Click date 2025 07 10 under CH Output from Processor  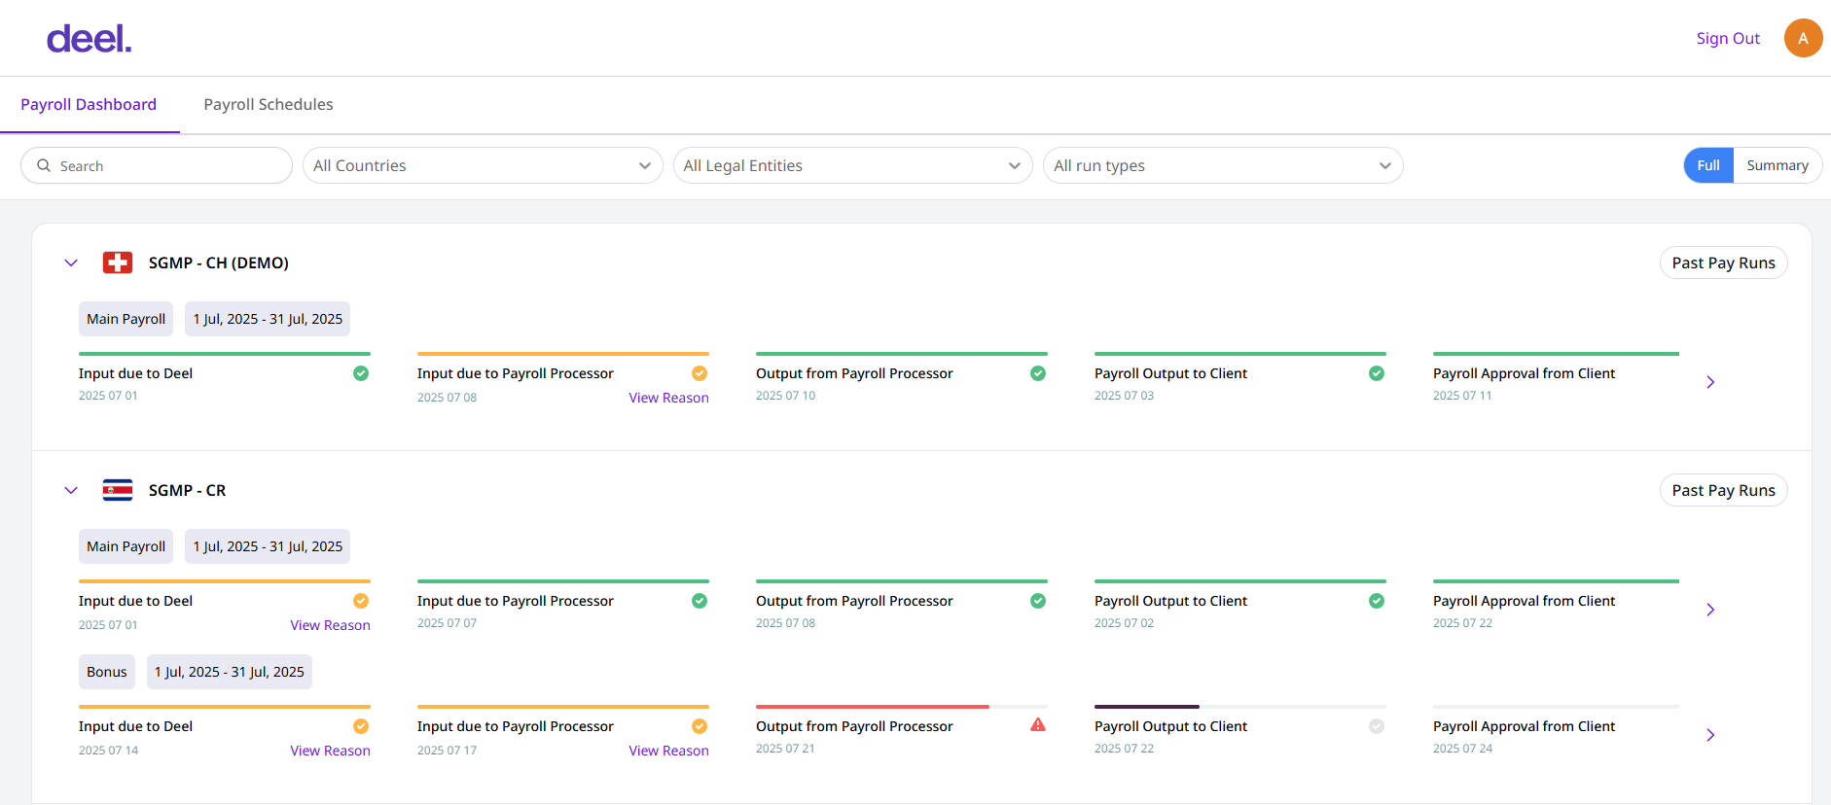785,396
